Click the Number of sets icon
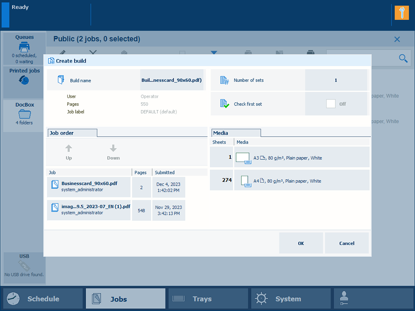Screen dimensions: 415x311 point(224,80)
